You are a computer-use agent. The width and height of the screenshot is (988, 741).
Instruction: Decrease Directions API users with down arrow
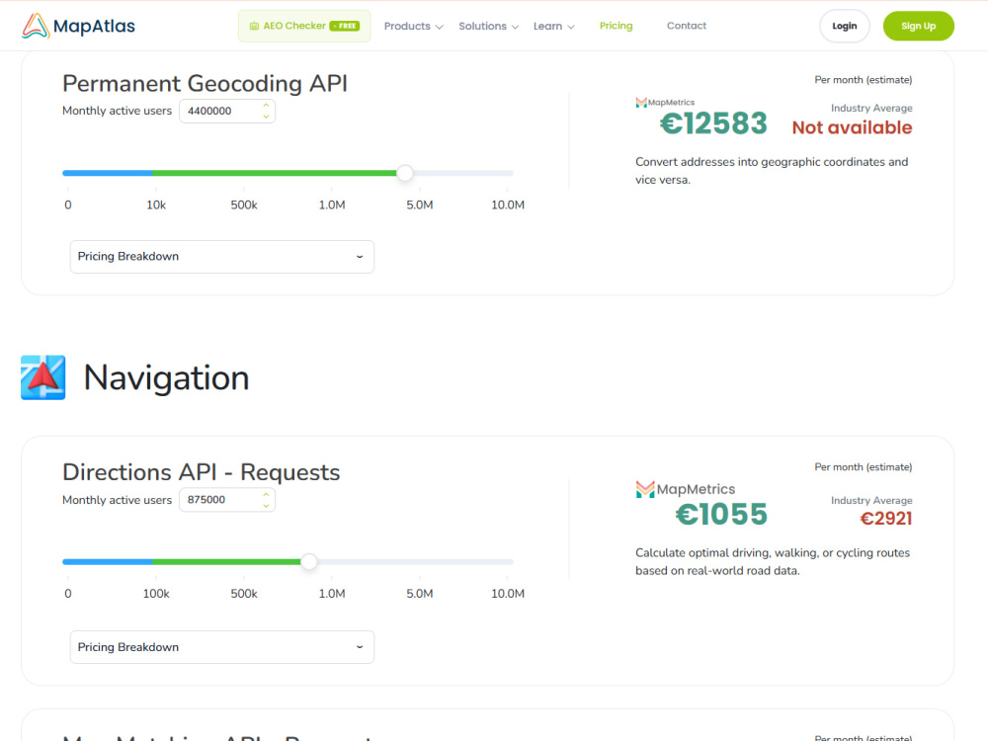[266, 505]
